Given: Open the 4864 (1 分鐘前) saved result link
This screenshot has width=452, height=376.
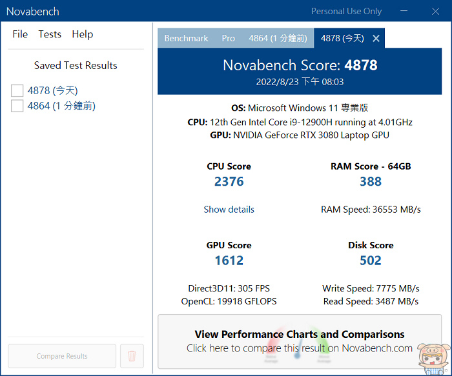Looking at the screenshot, I should [x=61, y=106].
